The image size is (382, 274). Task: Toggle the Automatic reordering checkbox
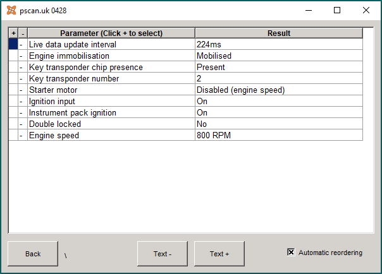click(x=291, y=252)
